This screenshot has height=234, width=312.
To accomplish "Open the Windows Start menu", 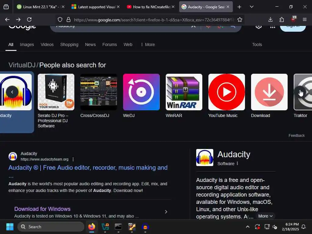I will coord(10,227).
